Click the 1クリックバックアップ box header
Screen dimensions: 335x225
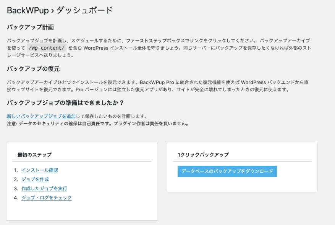203,155
